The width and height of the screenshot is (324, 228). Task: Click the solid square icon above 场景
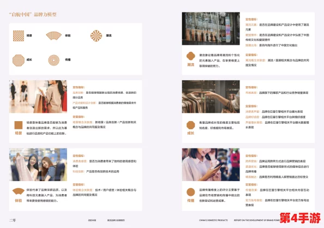tap(19, 125)
